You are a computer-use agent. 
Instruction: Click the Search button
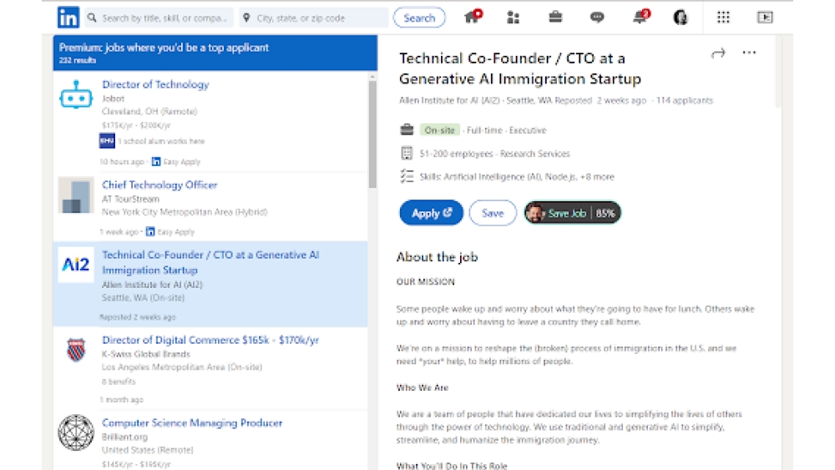click(419, 18)
